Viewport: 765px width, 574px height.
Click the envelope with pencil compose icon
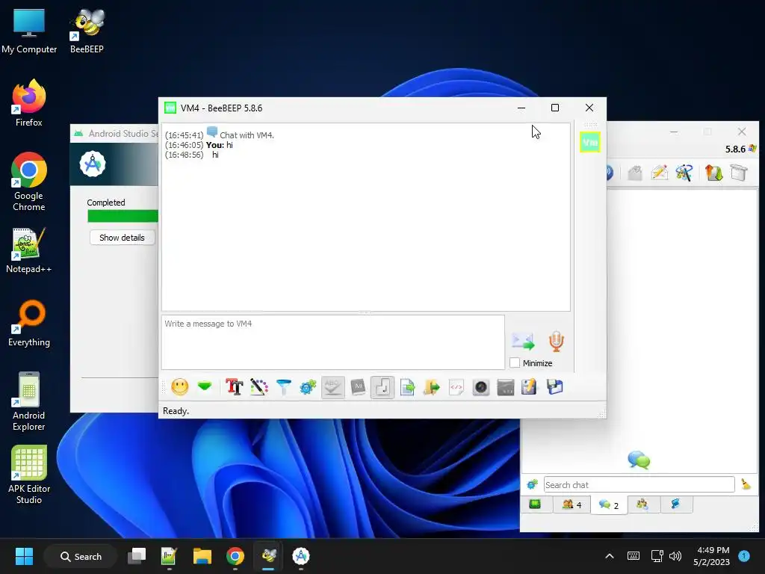[x=659, y=173]
